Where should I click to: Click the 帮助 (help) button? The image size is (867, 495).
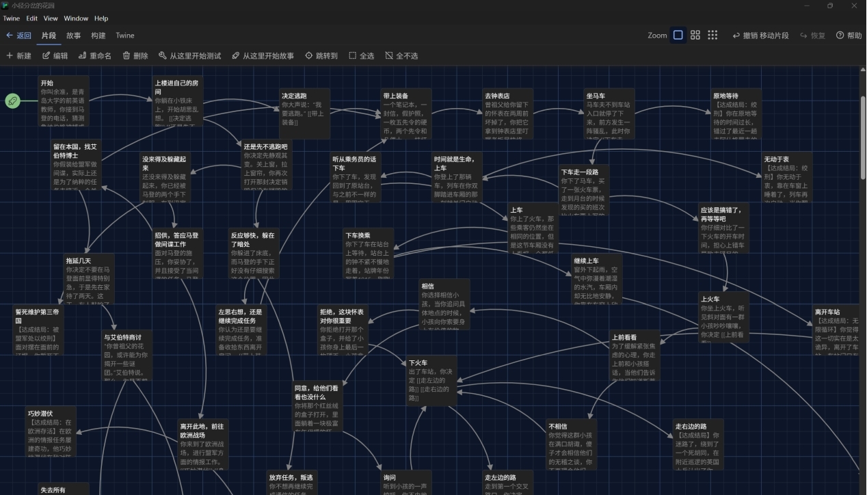pos(849,36)
